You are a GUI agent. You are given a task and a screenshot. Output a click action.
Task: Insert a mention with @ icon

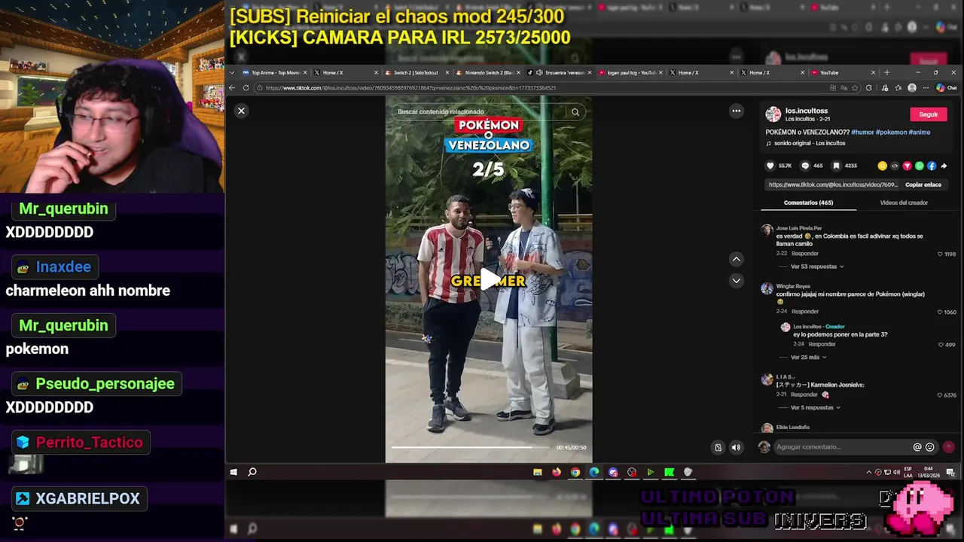(917, 447)
